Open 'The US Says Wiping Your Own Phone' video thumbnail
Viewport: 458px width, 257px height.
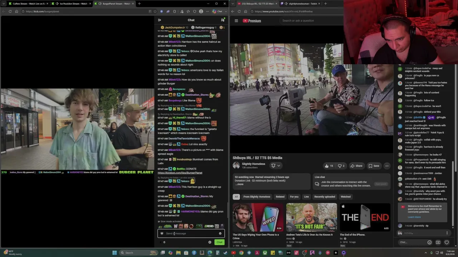[258, 217]
